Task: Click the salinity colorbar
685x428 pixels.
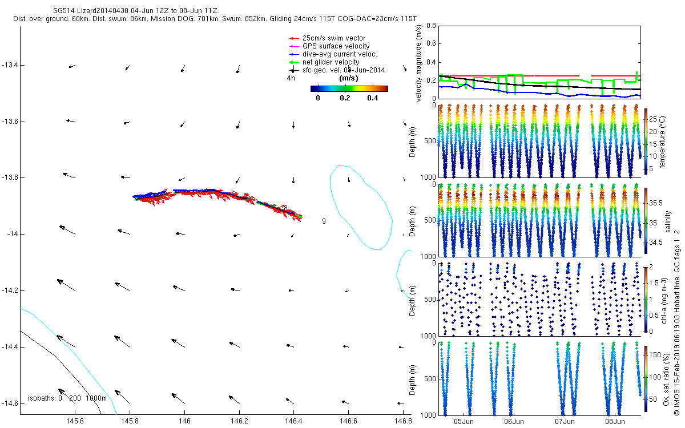Action: pos(646,220)
